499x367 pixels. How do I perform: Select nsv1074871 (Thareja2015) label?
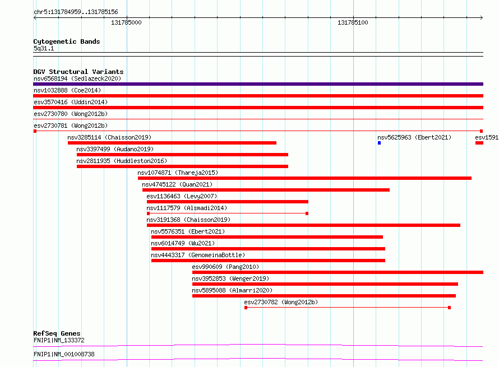(178, 173)
